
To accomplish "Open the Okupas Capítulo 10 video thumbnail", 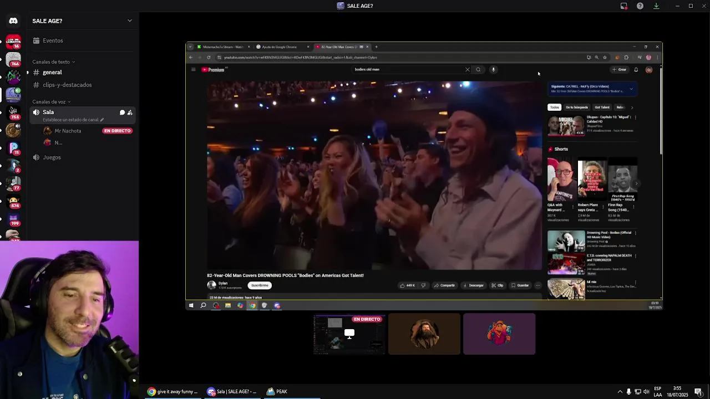I will point(566,126).
